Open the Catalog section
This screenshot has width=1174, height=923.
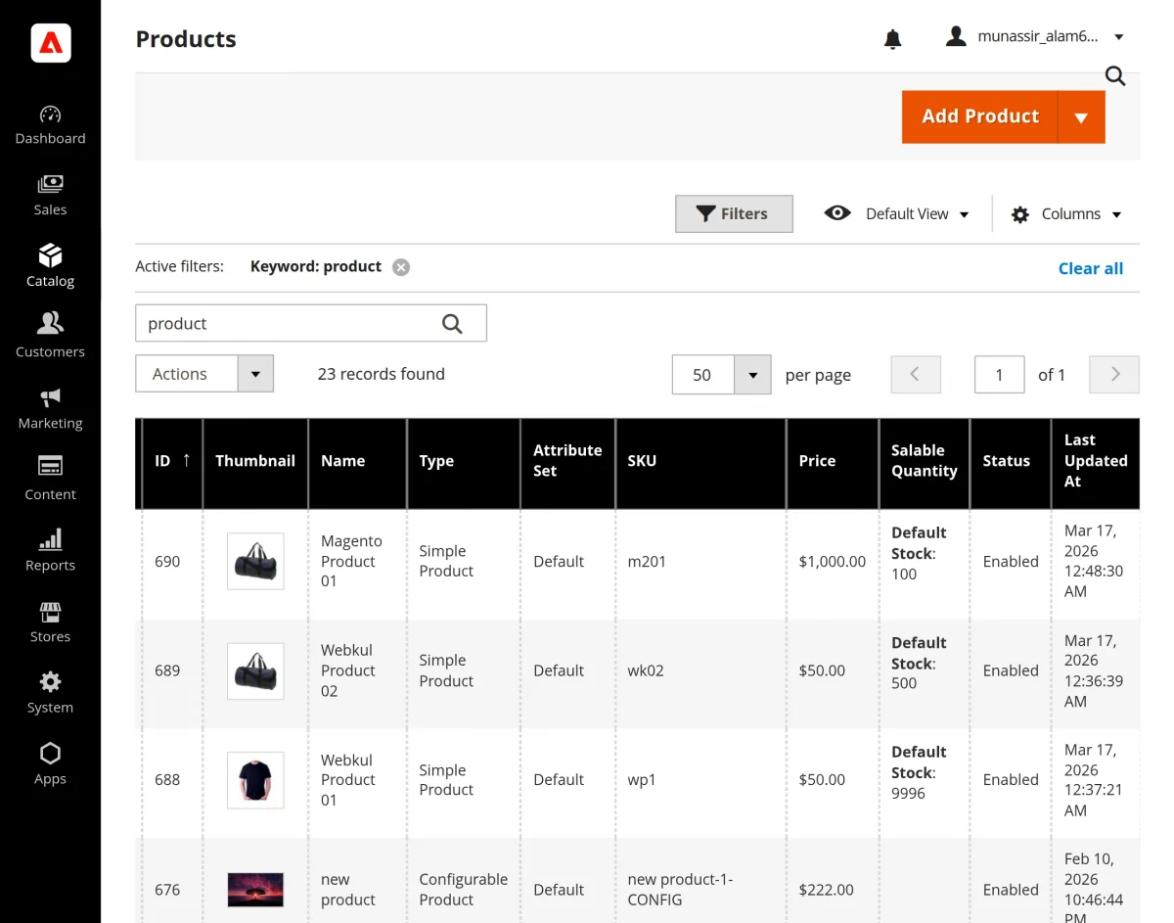[x=50, y=266]
